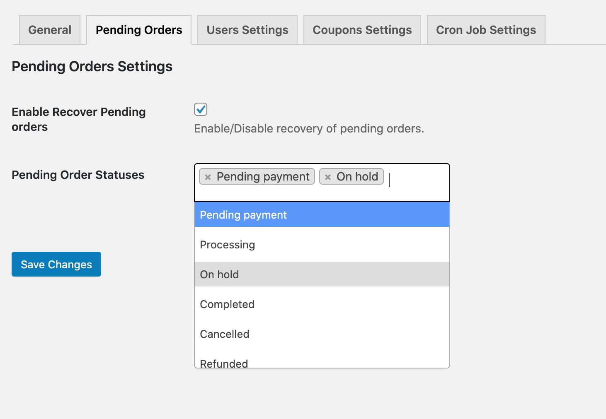The width and height of the screenshot is (606, 419).
Task: Go to Cron Job Settings tab
Action: click(486, 30)
